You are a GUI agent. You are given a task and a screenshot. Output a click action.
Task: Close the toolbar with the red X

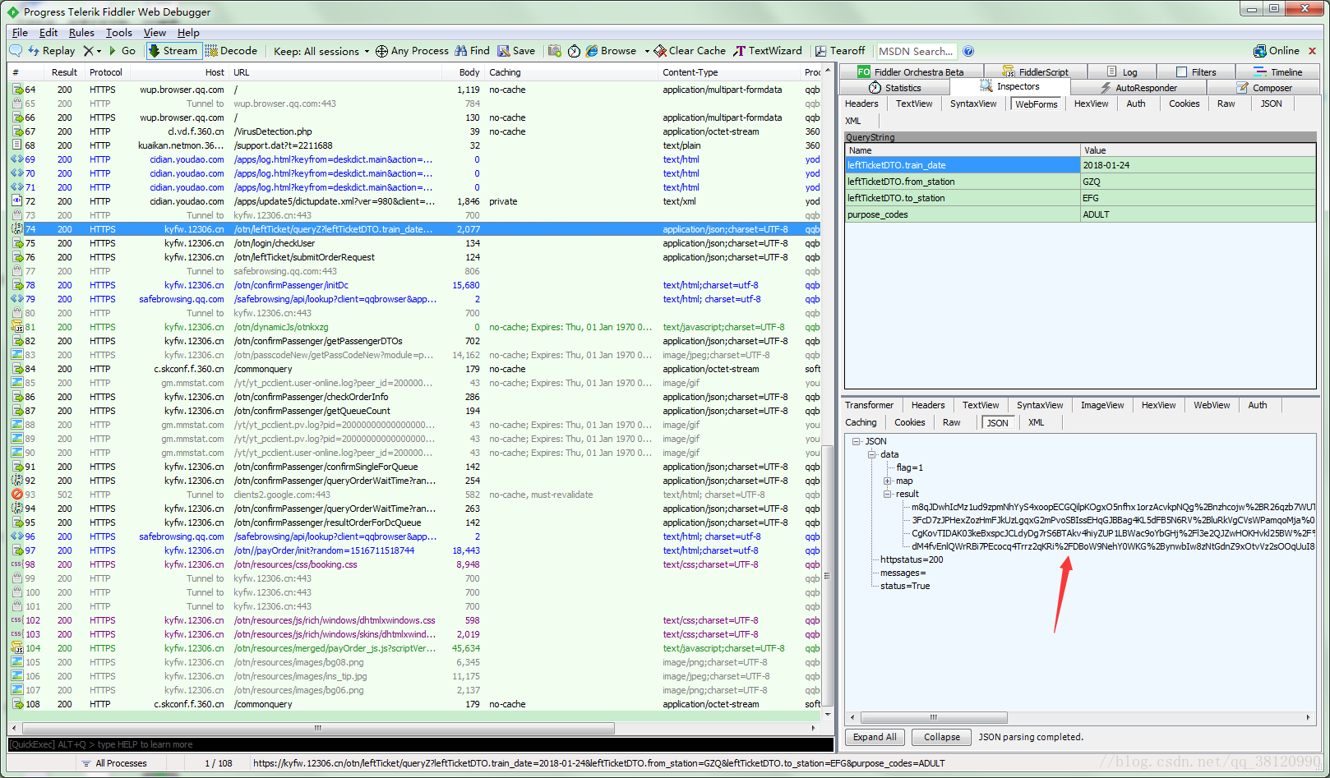[1312, 51]
